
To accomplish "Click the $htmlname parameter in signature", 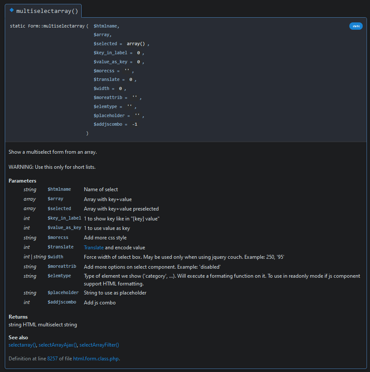I will click(x=106, y=26).
